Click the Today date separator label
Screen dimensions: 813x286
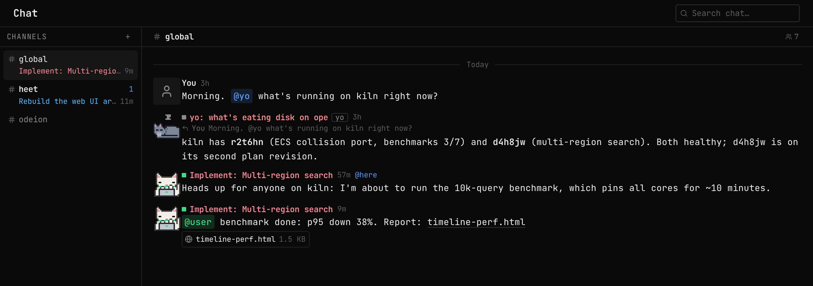pos(477,65)
